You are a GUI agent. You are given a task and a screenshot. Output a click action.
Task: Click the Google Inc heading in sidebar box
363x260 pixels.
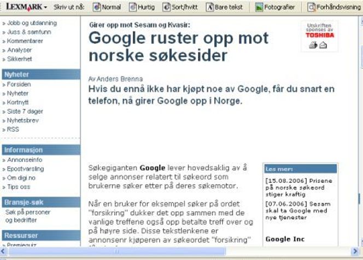coord(285,239)
